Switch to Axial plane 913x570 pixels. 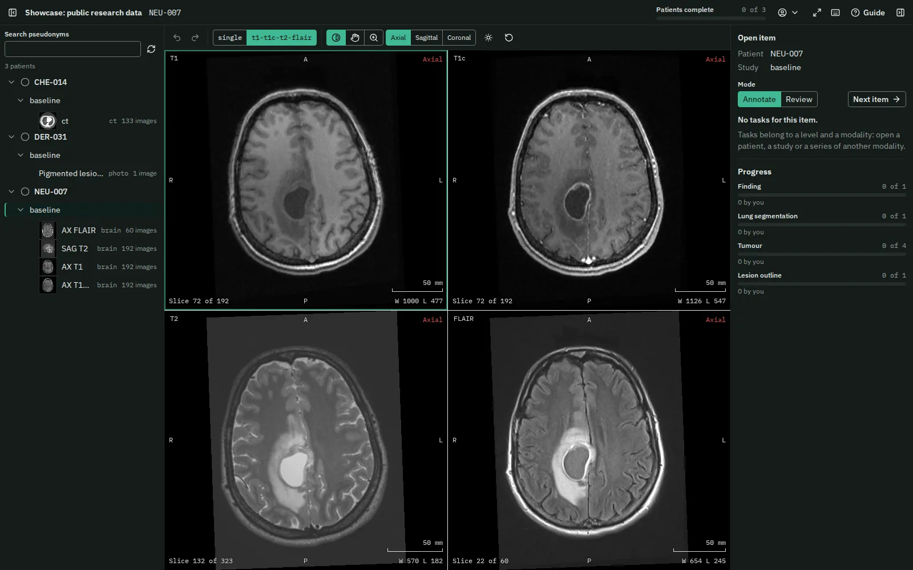click(398, 38)
